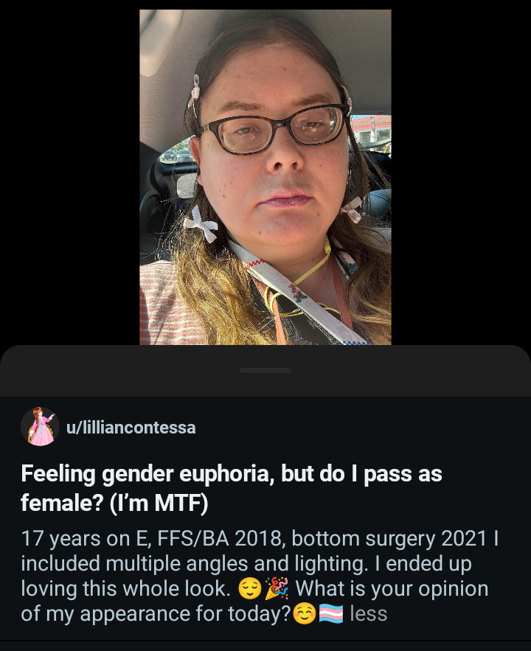The image size is (531, 651).
Task: Click the 'loving this whole look.' text
Action: 125,589
